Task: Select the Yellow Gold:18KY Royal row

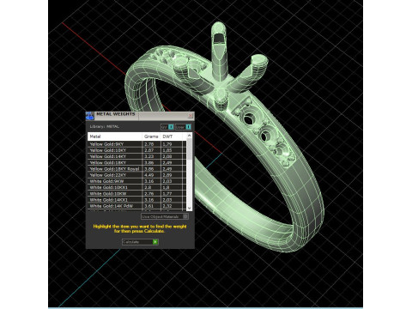Action: pyautogui.click(x=136, y=169)
